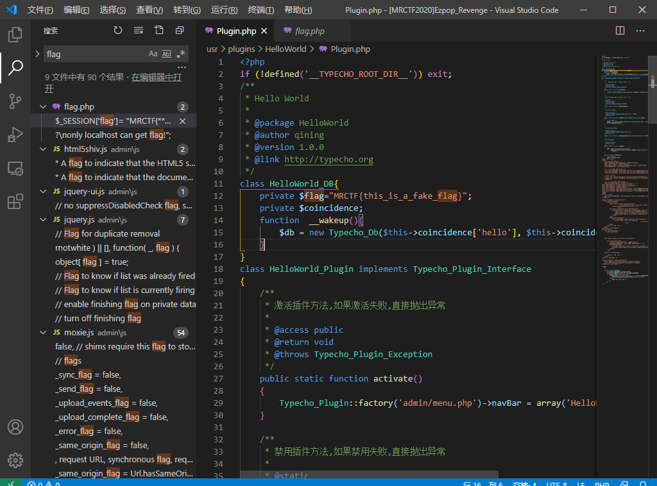Open the Run and Debug view

(x=15, y=135)
